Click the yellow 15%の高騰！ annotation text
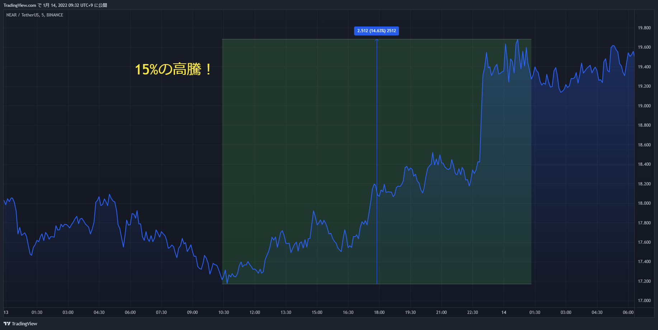The height and width of the screenshot is (330, 658). (x=174, y=69)
